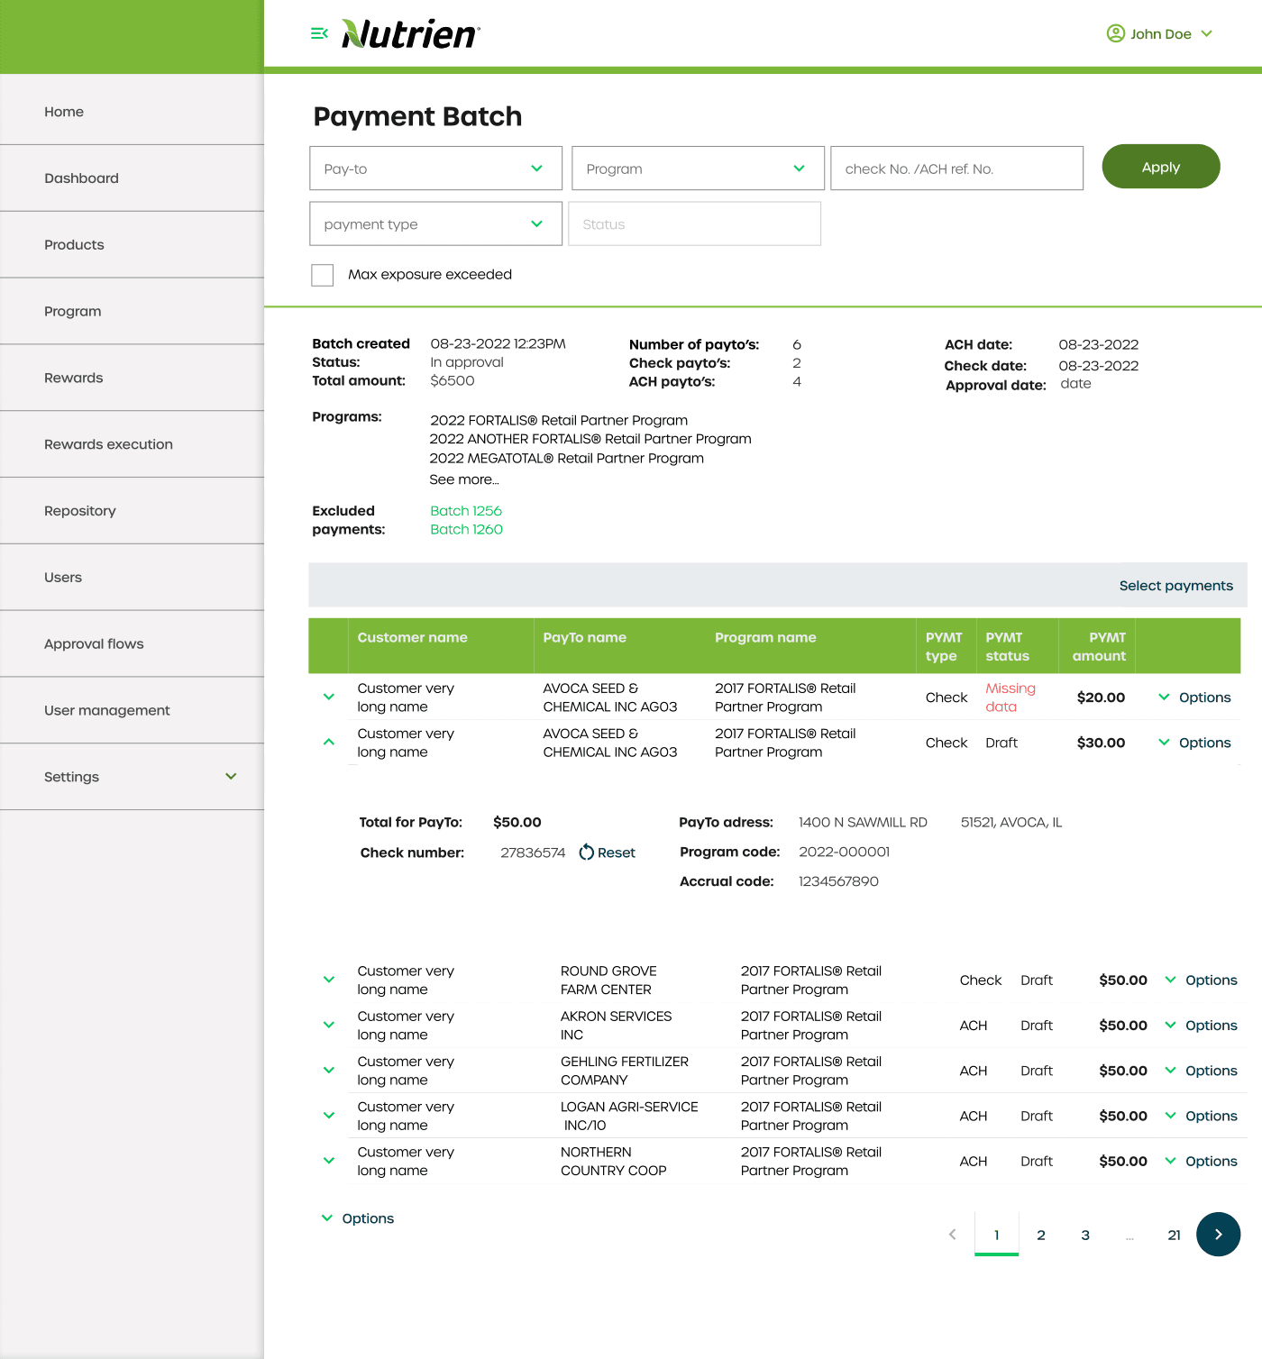Open Users in the sidebar

point(132,578)
